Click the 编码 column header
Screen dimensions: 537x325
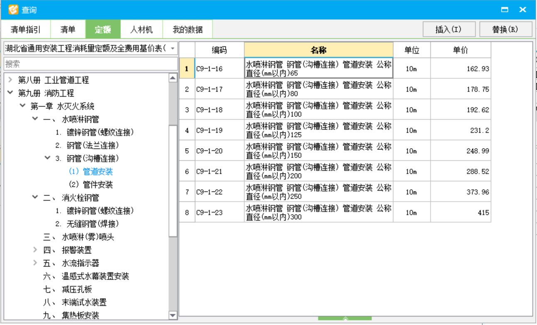point(220,50)
